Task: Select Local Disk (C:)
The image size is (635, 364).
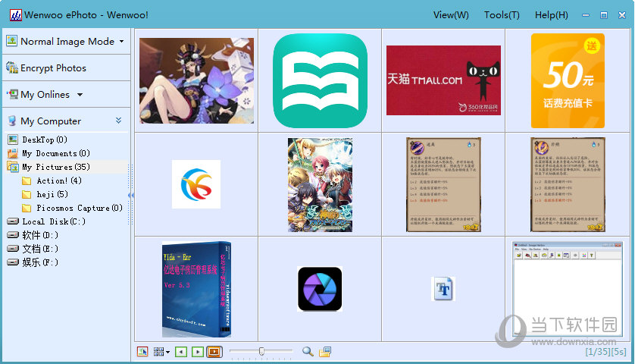Action: [x=54, y=221]
